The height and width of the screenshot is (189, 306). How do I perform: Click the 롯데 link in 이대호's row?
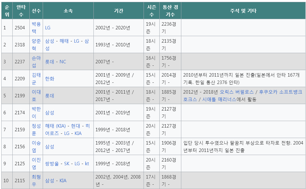click(50, 96)
